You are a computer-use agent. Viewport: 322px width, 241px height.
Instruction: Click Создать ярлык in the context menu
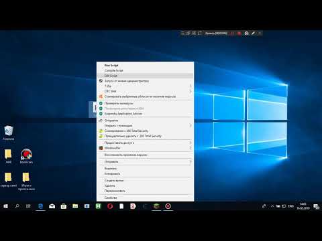[x=114, y=181]
